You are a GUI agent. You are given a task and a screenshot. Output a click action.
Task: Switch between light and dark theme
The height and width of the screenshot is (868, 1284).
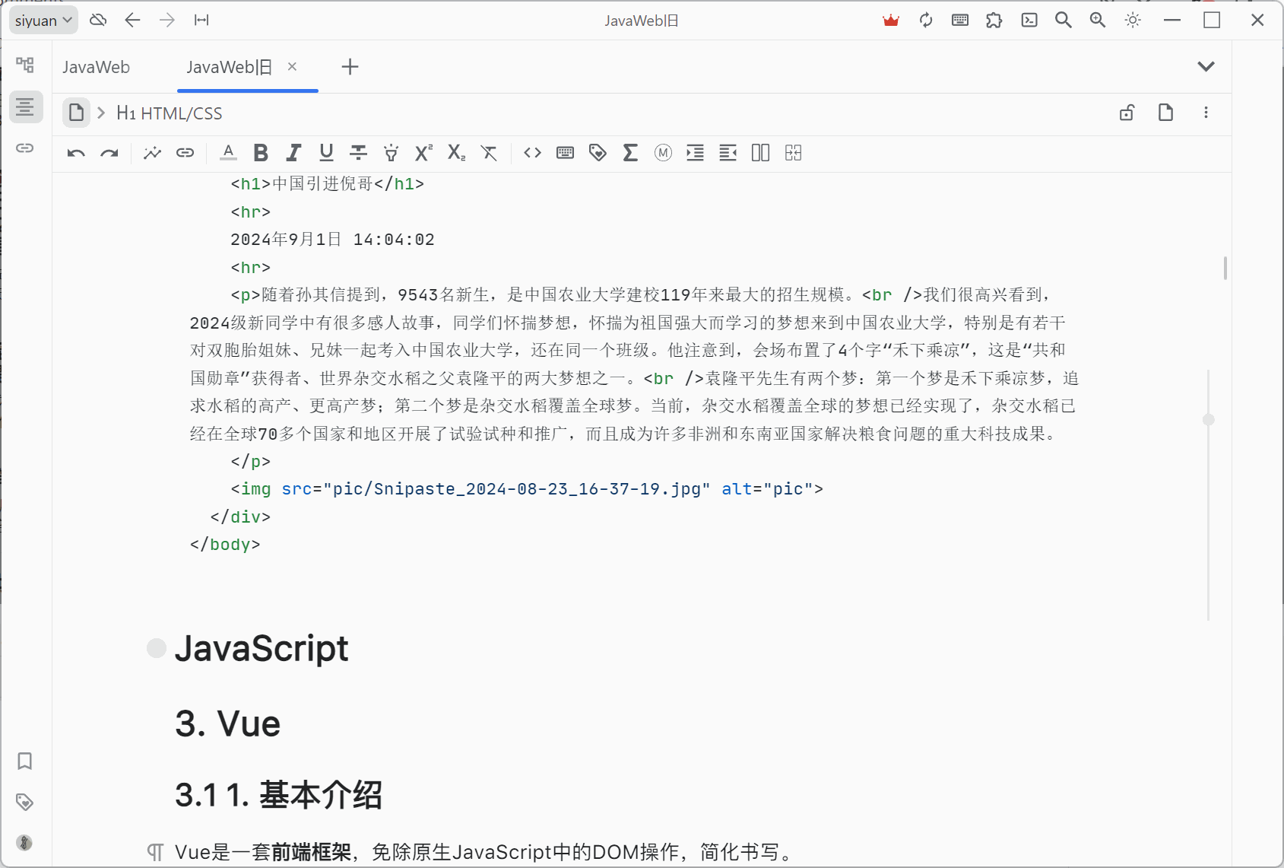click(1132, 20)
